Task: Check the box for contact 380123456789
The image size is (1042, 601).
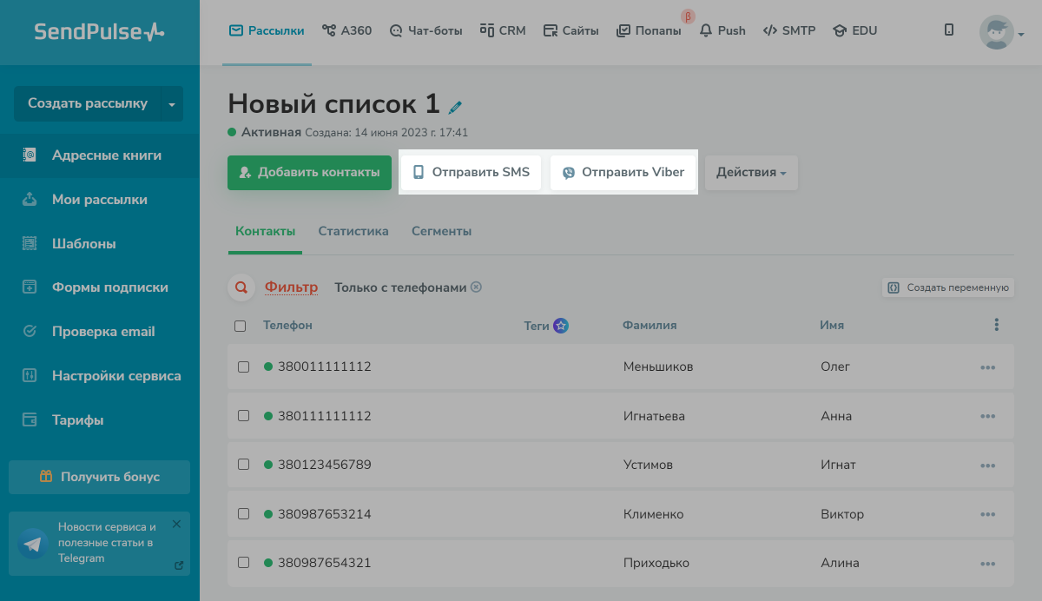Action: [x=244, y=465]
